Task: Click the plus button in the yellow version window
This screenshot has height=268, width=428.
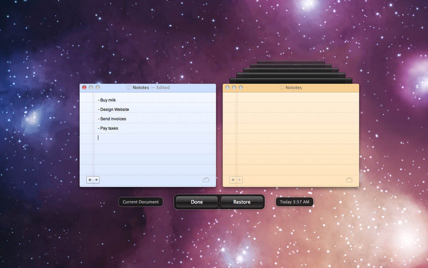Action: click(233, 180)
